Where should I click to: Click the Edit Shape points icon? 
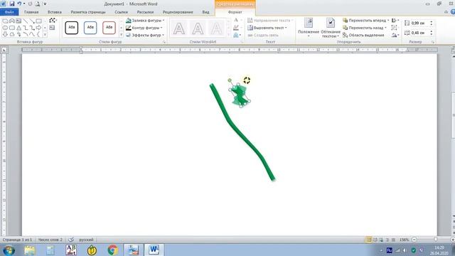pyautogui.click(x=53, y=21)
